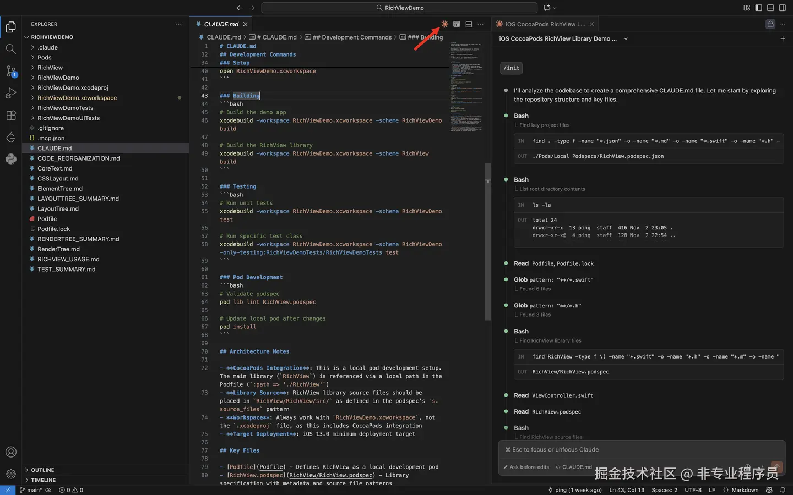Click the Customize Layout icon
This screenshot has width=793, height=495.
pos(747,8)
